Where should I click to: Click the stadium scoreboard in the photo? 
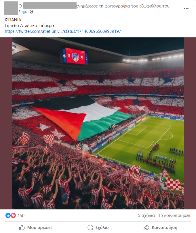tap(75, 56)
